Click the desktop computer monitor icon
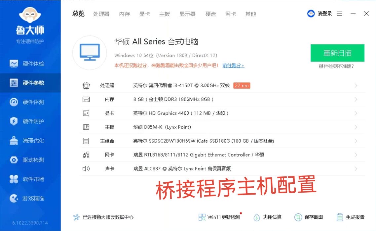This screenshot has width=376, height=231. tap(90, 53)
